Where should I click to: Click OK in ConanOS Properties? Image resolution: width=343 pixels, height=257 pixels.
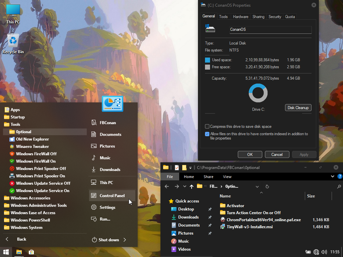250,155
